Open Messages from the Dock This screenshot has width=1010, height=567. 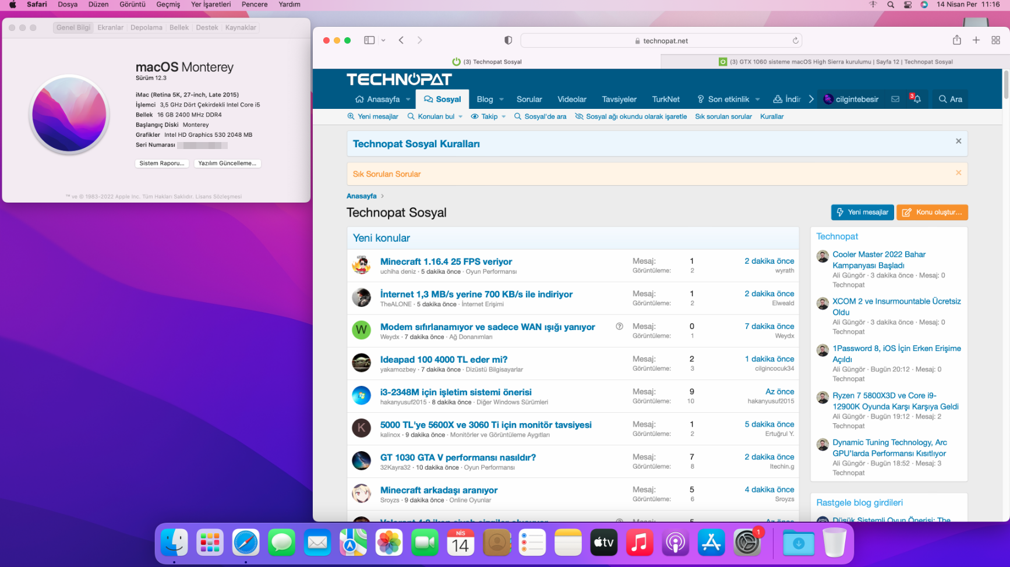click(281, 543)
